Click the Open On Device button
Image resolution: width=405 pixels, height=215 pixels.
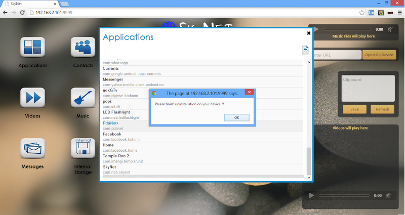point(379,55)
